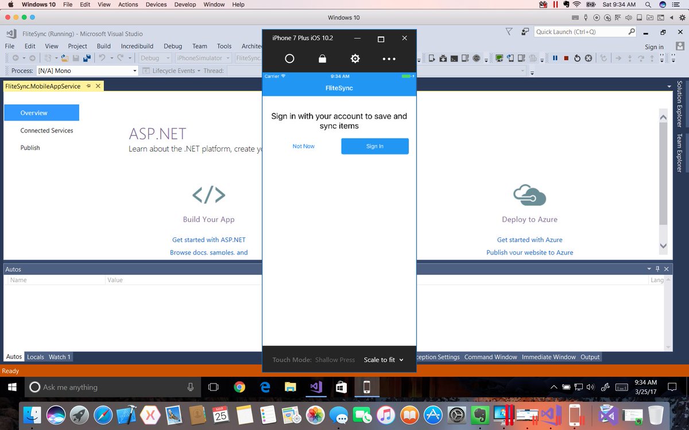Open the Output tab
689x430 pixels.
tap(590, 357)
